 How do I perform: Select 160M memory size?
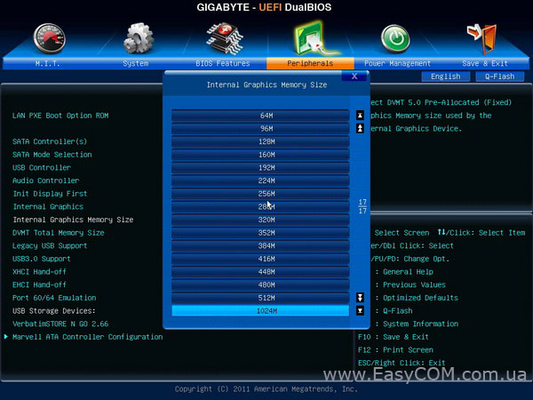pos(260,155)
